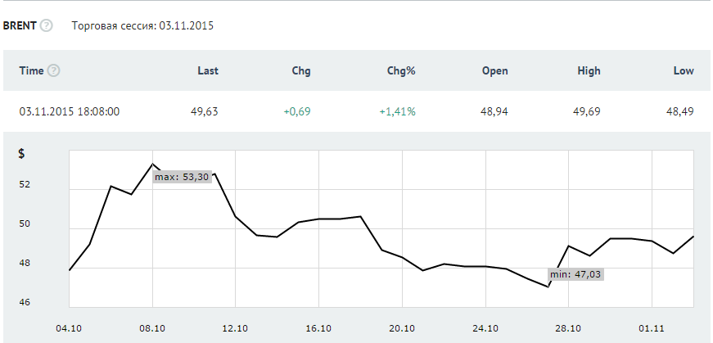713x343 pixels.
Task: Select the Last column header
Action: [x=208, y=70]
